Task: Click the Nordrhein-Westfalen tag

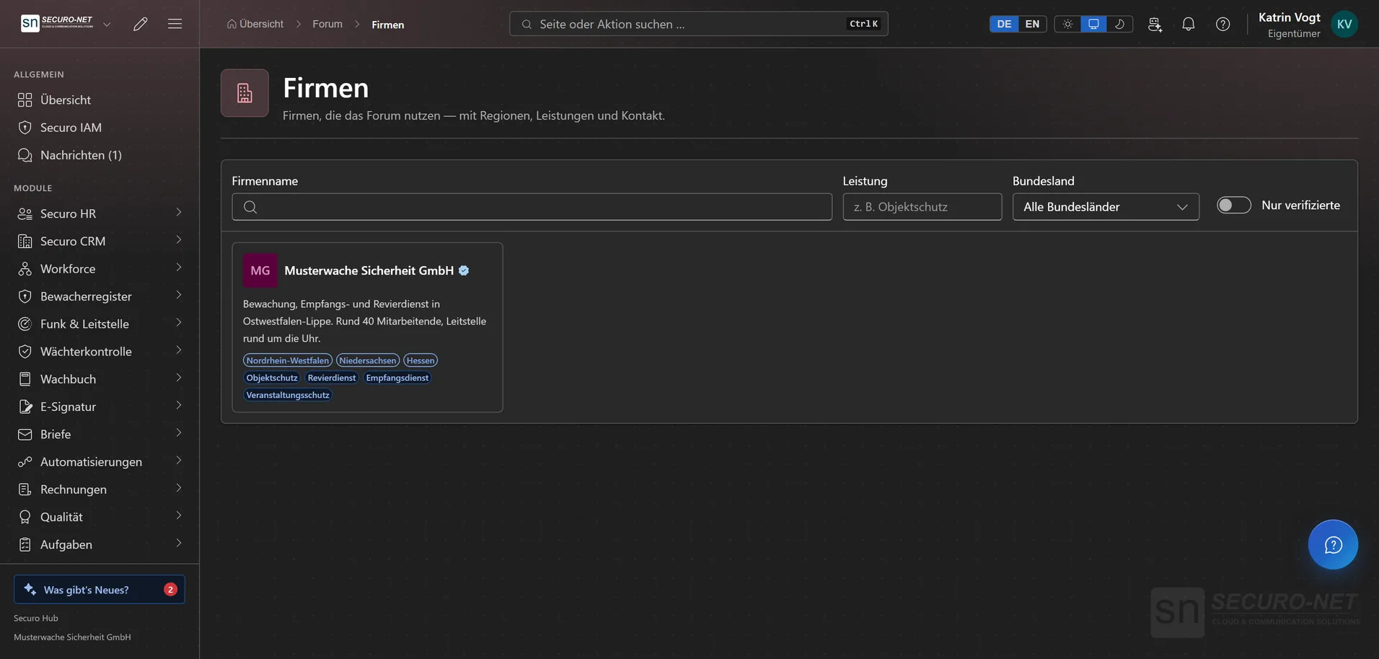Action: click(288, 361)
